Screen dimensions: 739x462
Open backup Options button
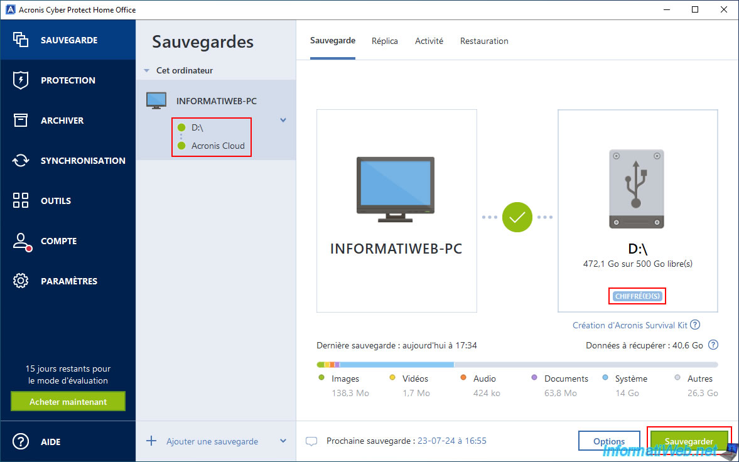click(x=609, y=442)
